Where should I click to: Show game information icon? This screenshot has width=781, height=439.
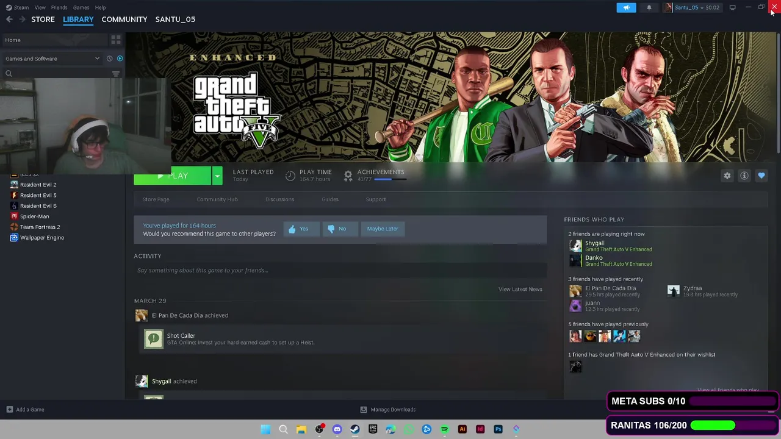pos(744,176)
